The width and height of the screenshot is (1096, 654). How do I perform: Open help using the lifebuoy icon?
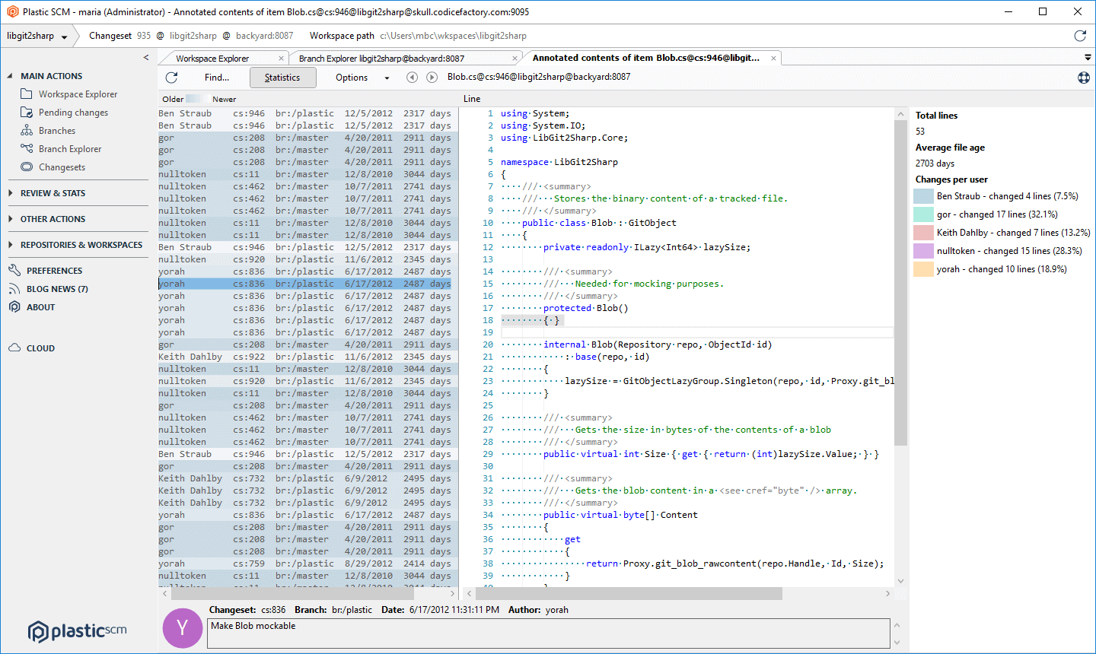tap(1084, 78)
